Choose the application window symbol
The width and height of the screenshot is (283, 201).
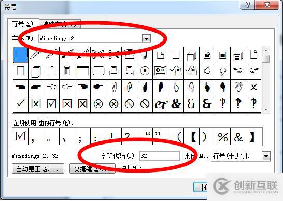tap(82, 71)
